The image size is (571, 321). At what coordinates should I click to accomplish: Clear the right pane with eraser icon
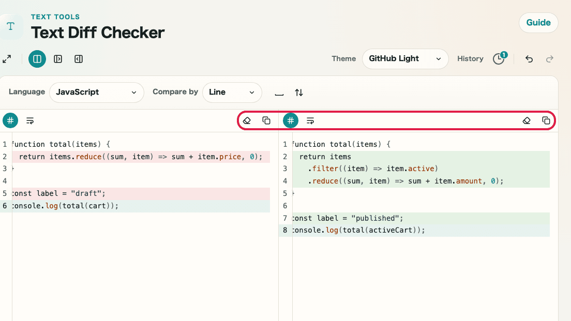click(527, 120)
